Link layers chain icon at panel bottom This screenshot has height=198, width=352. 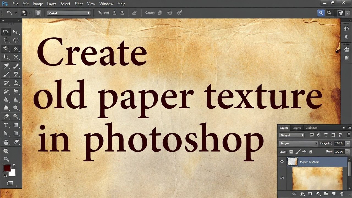click(x=294, y=194)
